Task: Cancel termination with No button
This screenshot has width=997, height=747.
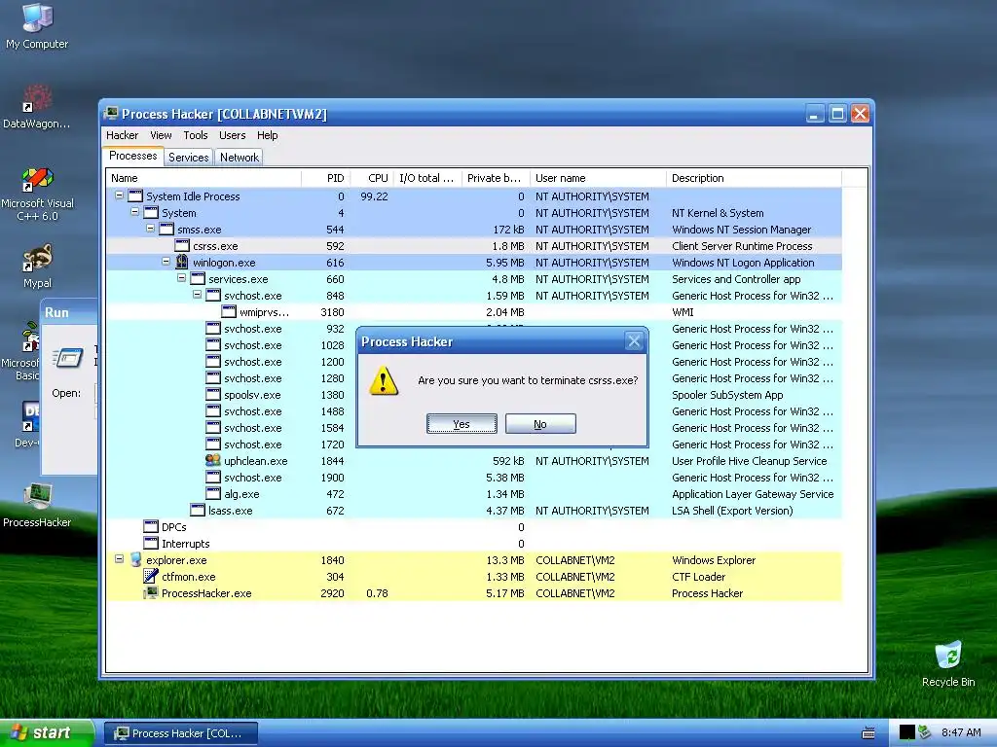Action: click(540, 424)
